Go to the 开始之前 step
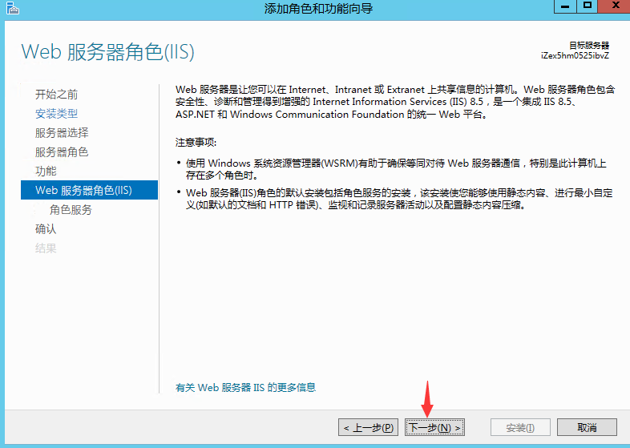This screenshot has height=448, width=630. coord(56,95)
